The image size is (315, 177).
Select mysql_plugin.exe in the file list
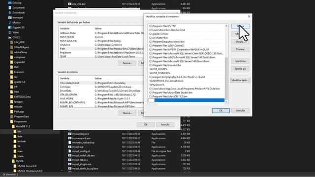click(82, 164)
